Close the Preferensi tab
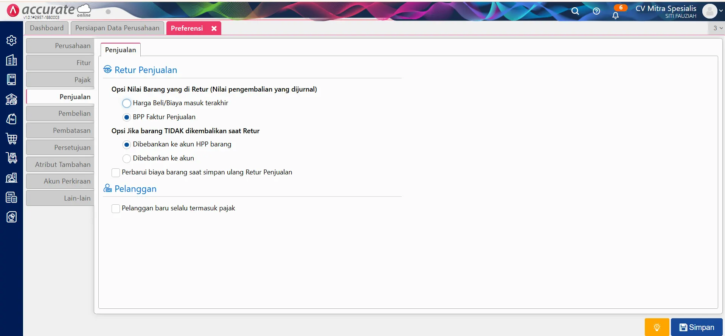Viewport: 725px width, 336px height. point(214,28)
